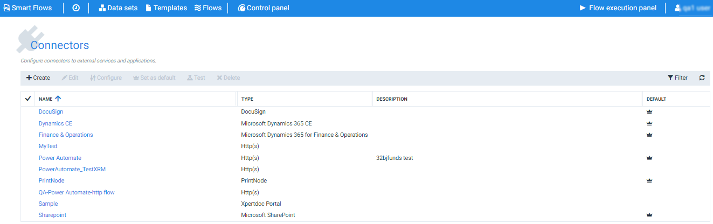Open the Power Automate connector link
The height and width of the screenshot is (224, 713).
[60, 158]
